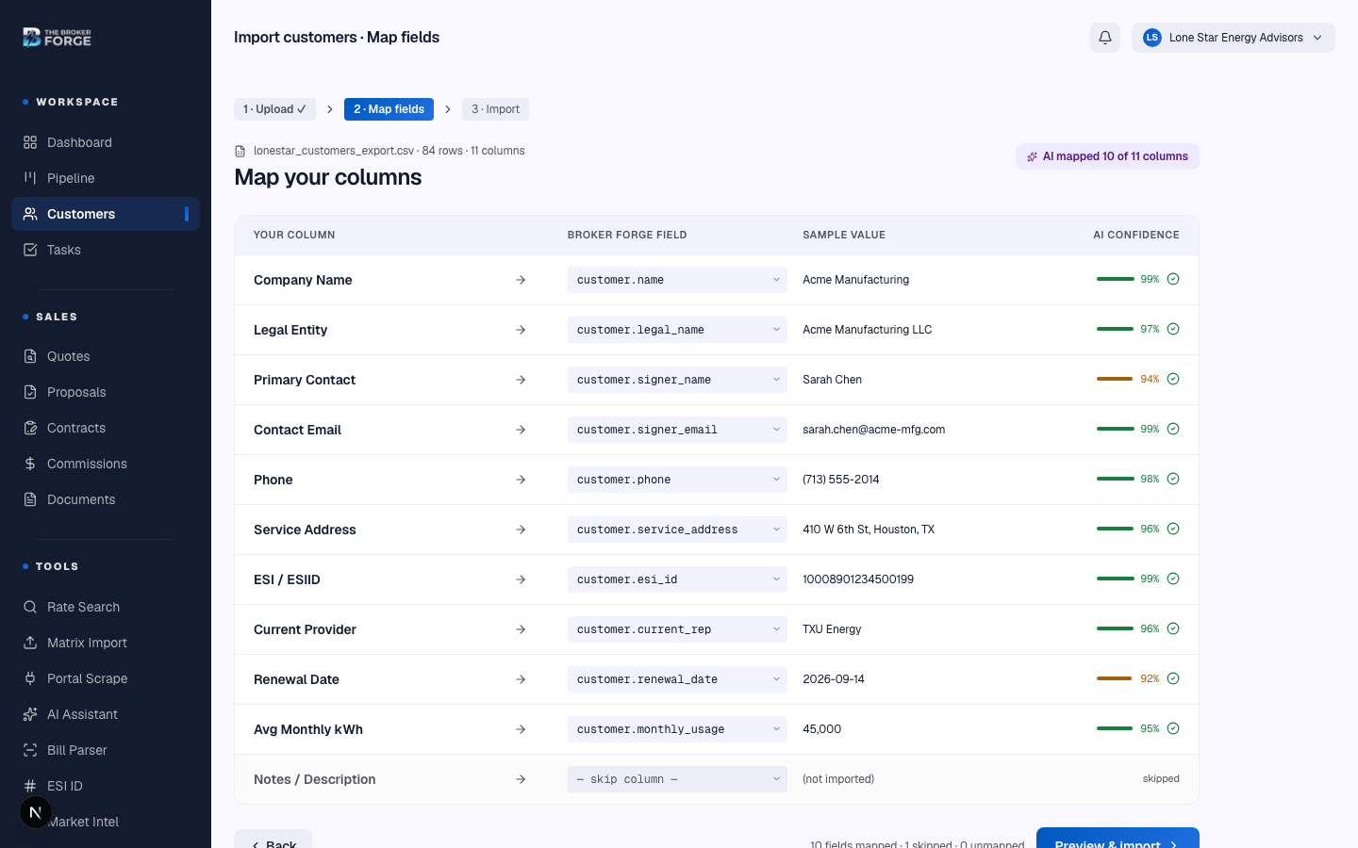Go to step 1 Upload
1358x848 pixels.
pyautogui.click(x=274, y=109)
